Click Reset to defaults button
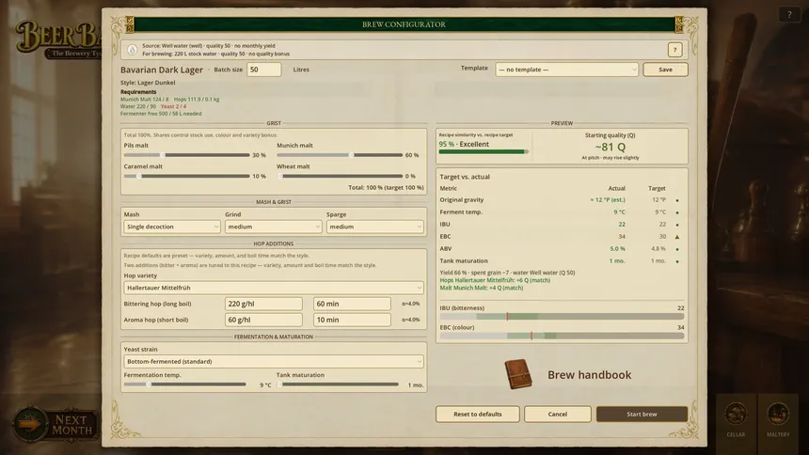 click(477, 415)
